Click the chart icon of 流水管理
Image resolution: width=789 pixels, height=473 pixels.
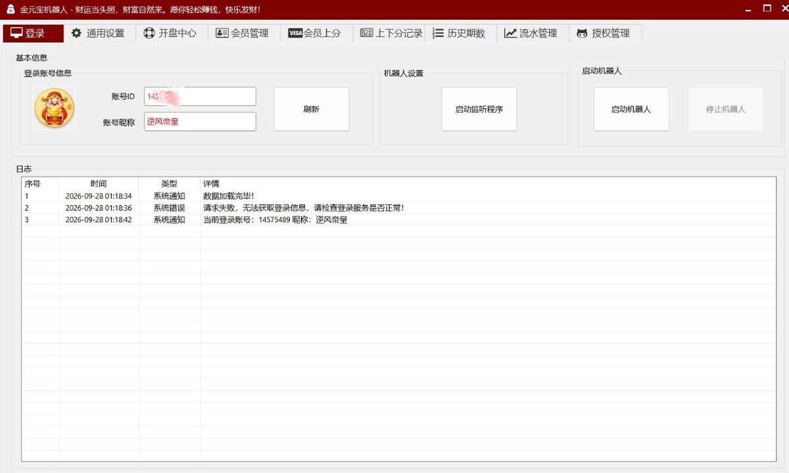pyautogui.click(x=510, y=33)
